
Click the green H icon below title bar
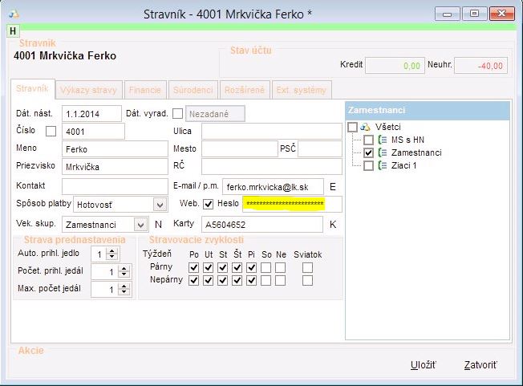(12, 30)
